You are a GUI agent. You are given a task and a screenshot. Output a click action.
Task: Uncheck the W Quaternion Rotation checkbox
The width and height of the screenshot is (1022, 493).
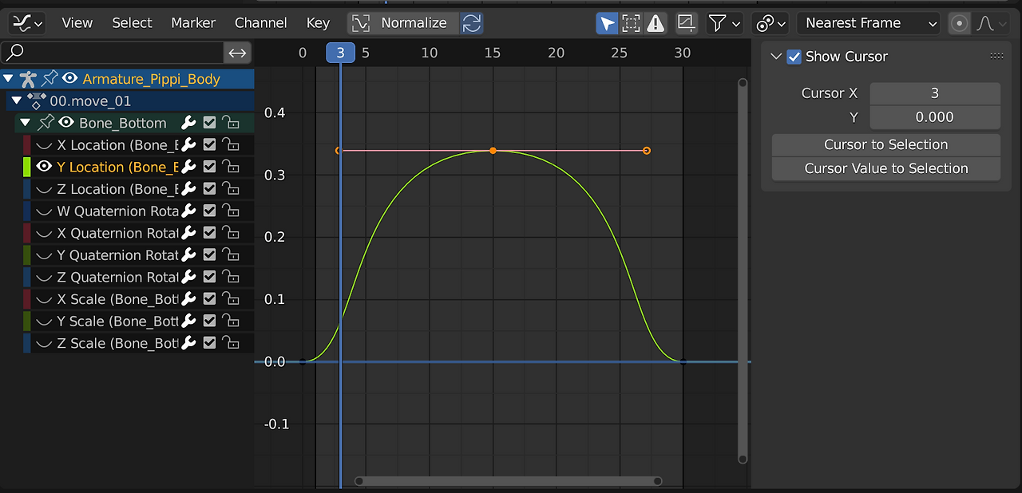[x=209, y=211]
